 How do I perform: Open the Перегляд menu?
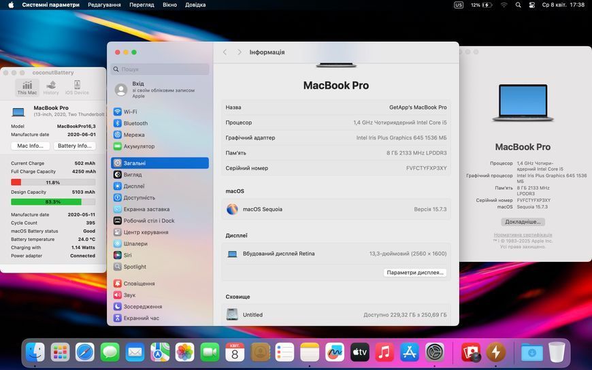click(x=142, y=5)
